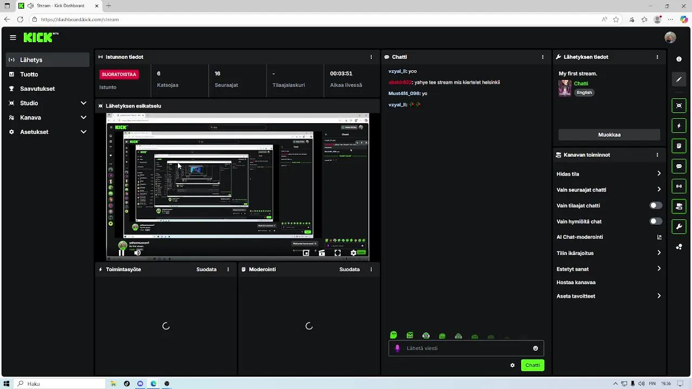Open options menu of Toimintasyöte panel
692x389 pixels.
pyautogui.click(x=228, y=269)
